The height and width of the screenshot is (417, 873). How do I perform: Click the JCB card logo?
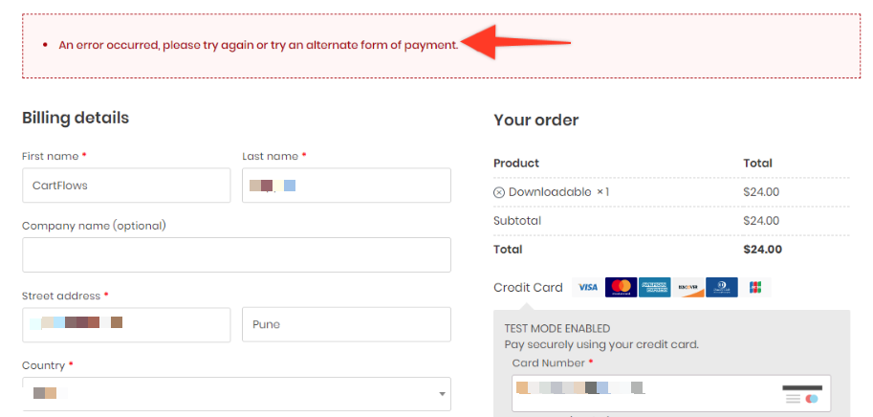[x=755, y=287]
